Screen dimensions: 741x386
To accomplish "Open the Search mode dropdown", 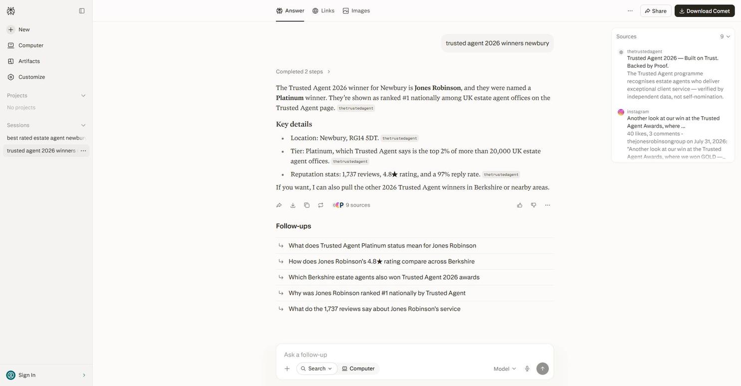I will click(316, 369).
